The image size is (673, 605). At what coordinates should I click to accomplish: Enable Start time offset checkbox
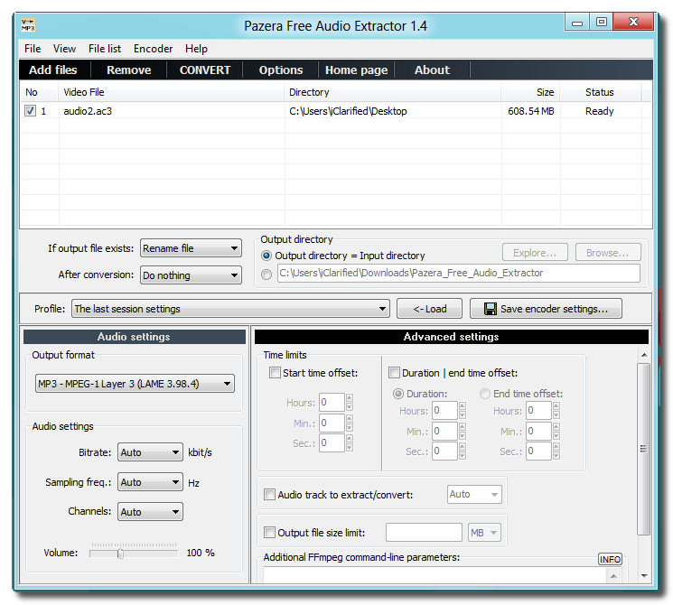click(x=275, y=372)
